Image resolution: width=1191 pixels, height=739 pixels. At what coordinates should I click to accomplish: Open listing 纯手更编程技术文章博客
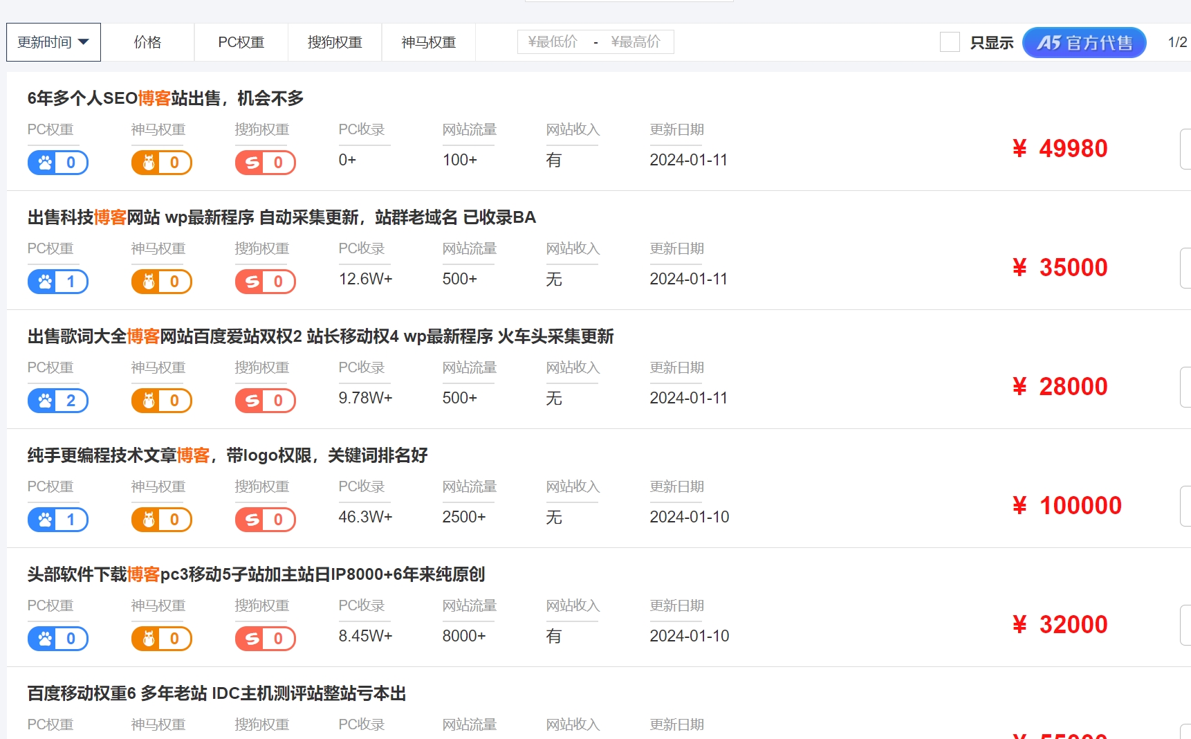228,455
